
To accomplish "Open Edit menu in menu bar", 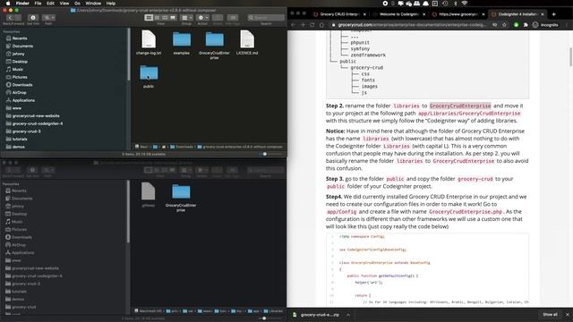I will tap(50, 4).
